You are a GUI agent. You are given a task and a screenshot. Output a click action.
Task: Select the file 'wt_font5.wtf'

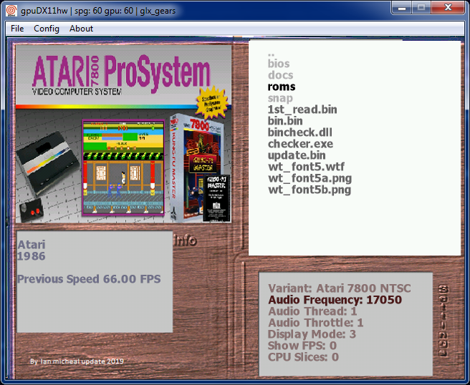point(307,167)
